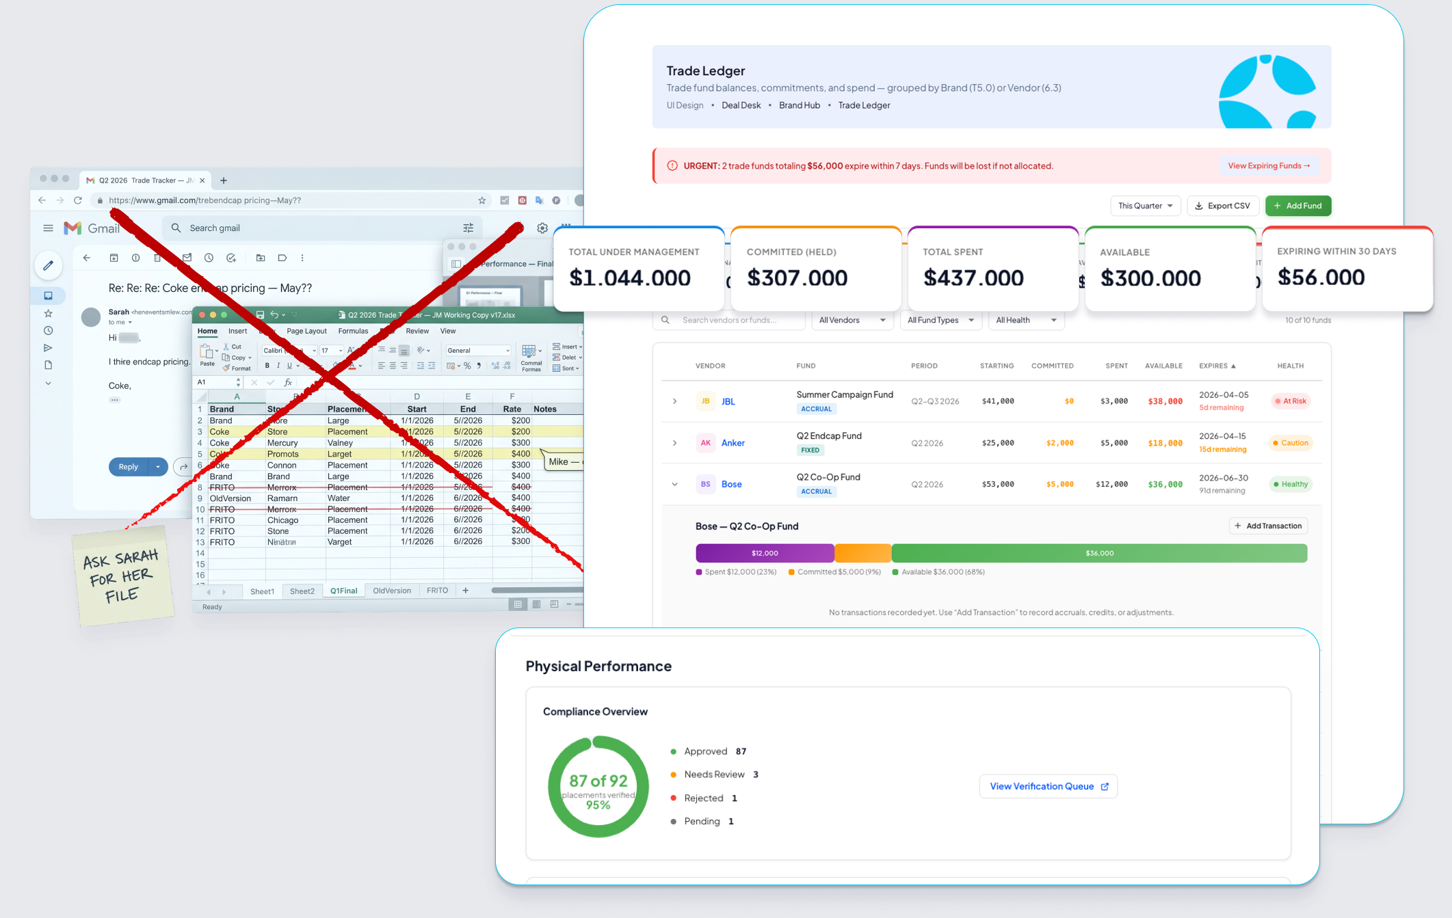Click Move to folder icon in Gmail

261,258
